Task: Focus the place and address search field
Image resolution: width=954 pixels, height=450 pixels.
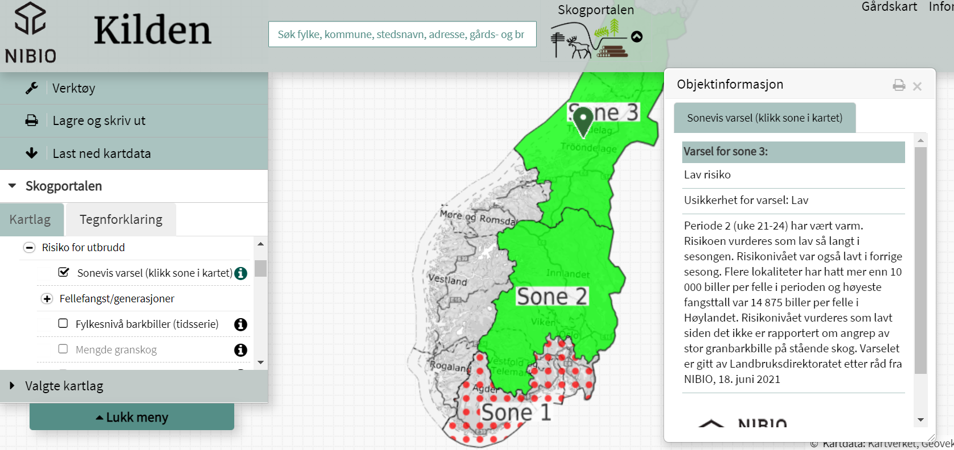Action: pos(403,34)
